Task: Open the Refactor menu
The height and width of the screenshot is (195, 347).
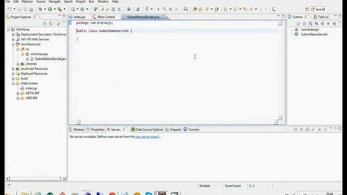Action: 28,2
